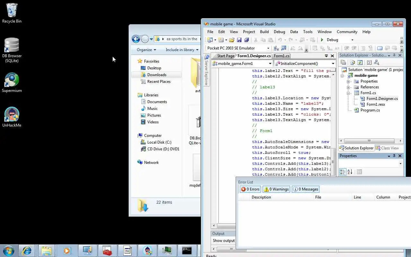Expand the References node in Solution Explorer
The height and width of the screenshot is (257, 411).
[x=348, y=87]
